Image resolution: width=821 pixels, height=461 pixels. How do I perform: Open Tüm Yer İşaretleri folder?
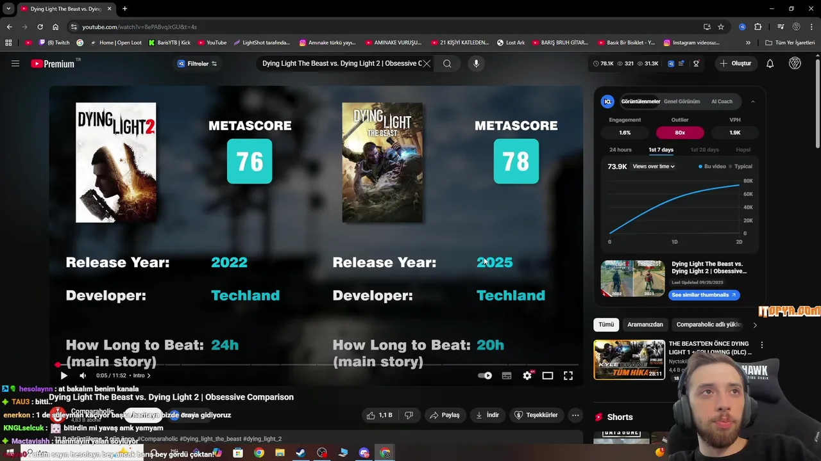click(x=790, y=43)
